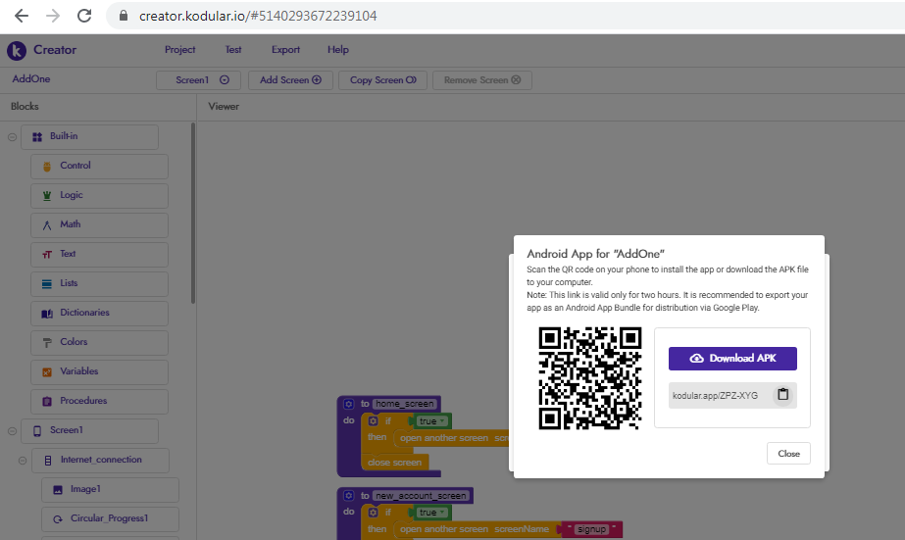Copy the kodular.app link with clipboard icon

(782, 395)
